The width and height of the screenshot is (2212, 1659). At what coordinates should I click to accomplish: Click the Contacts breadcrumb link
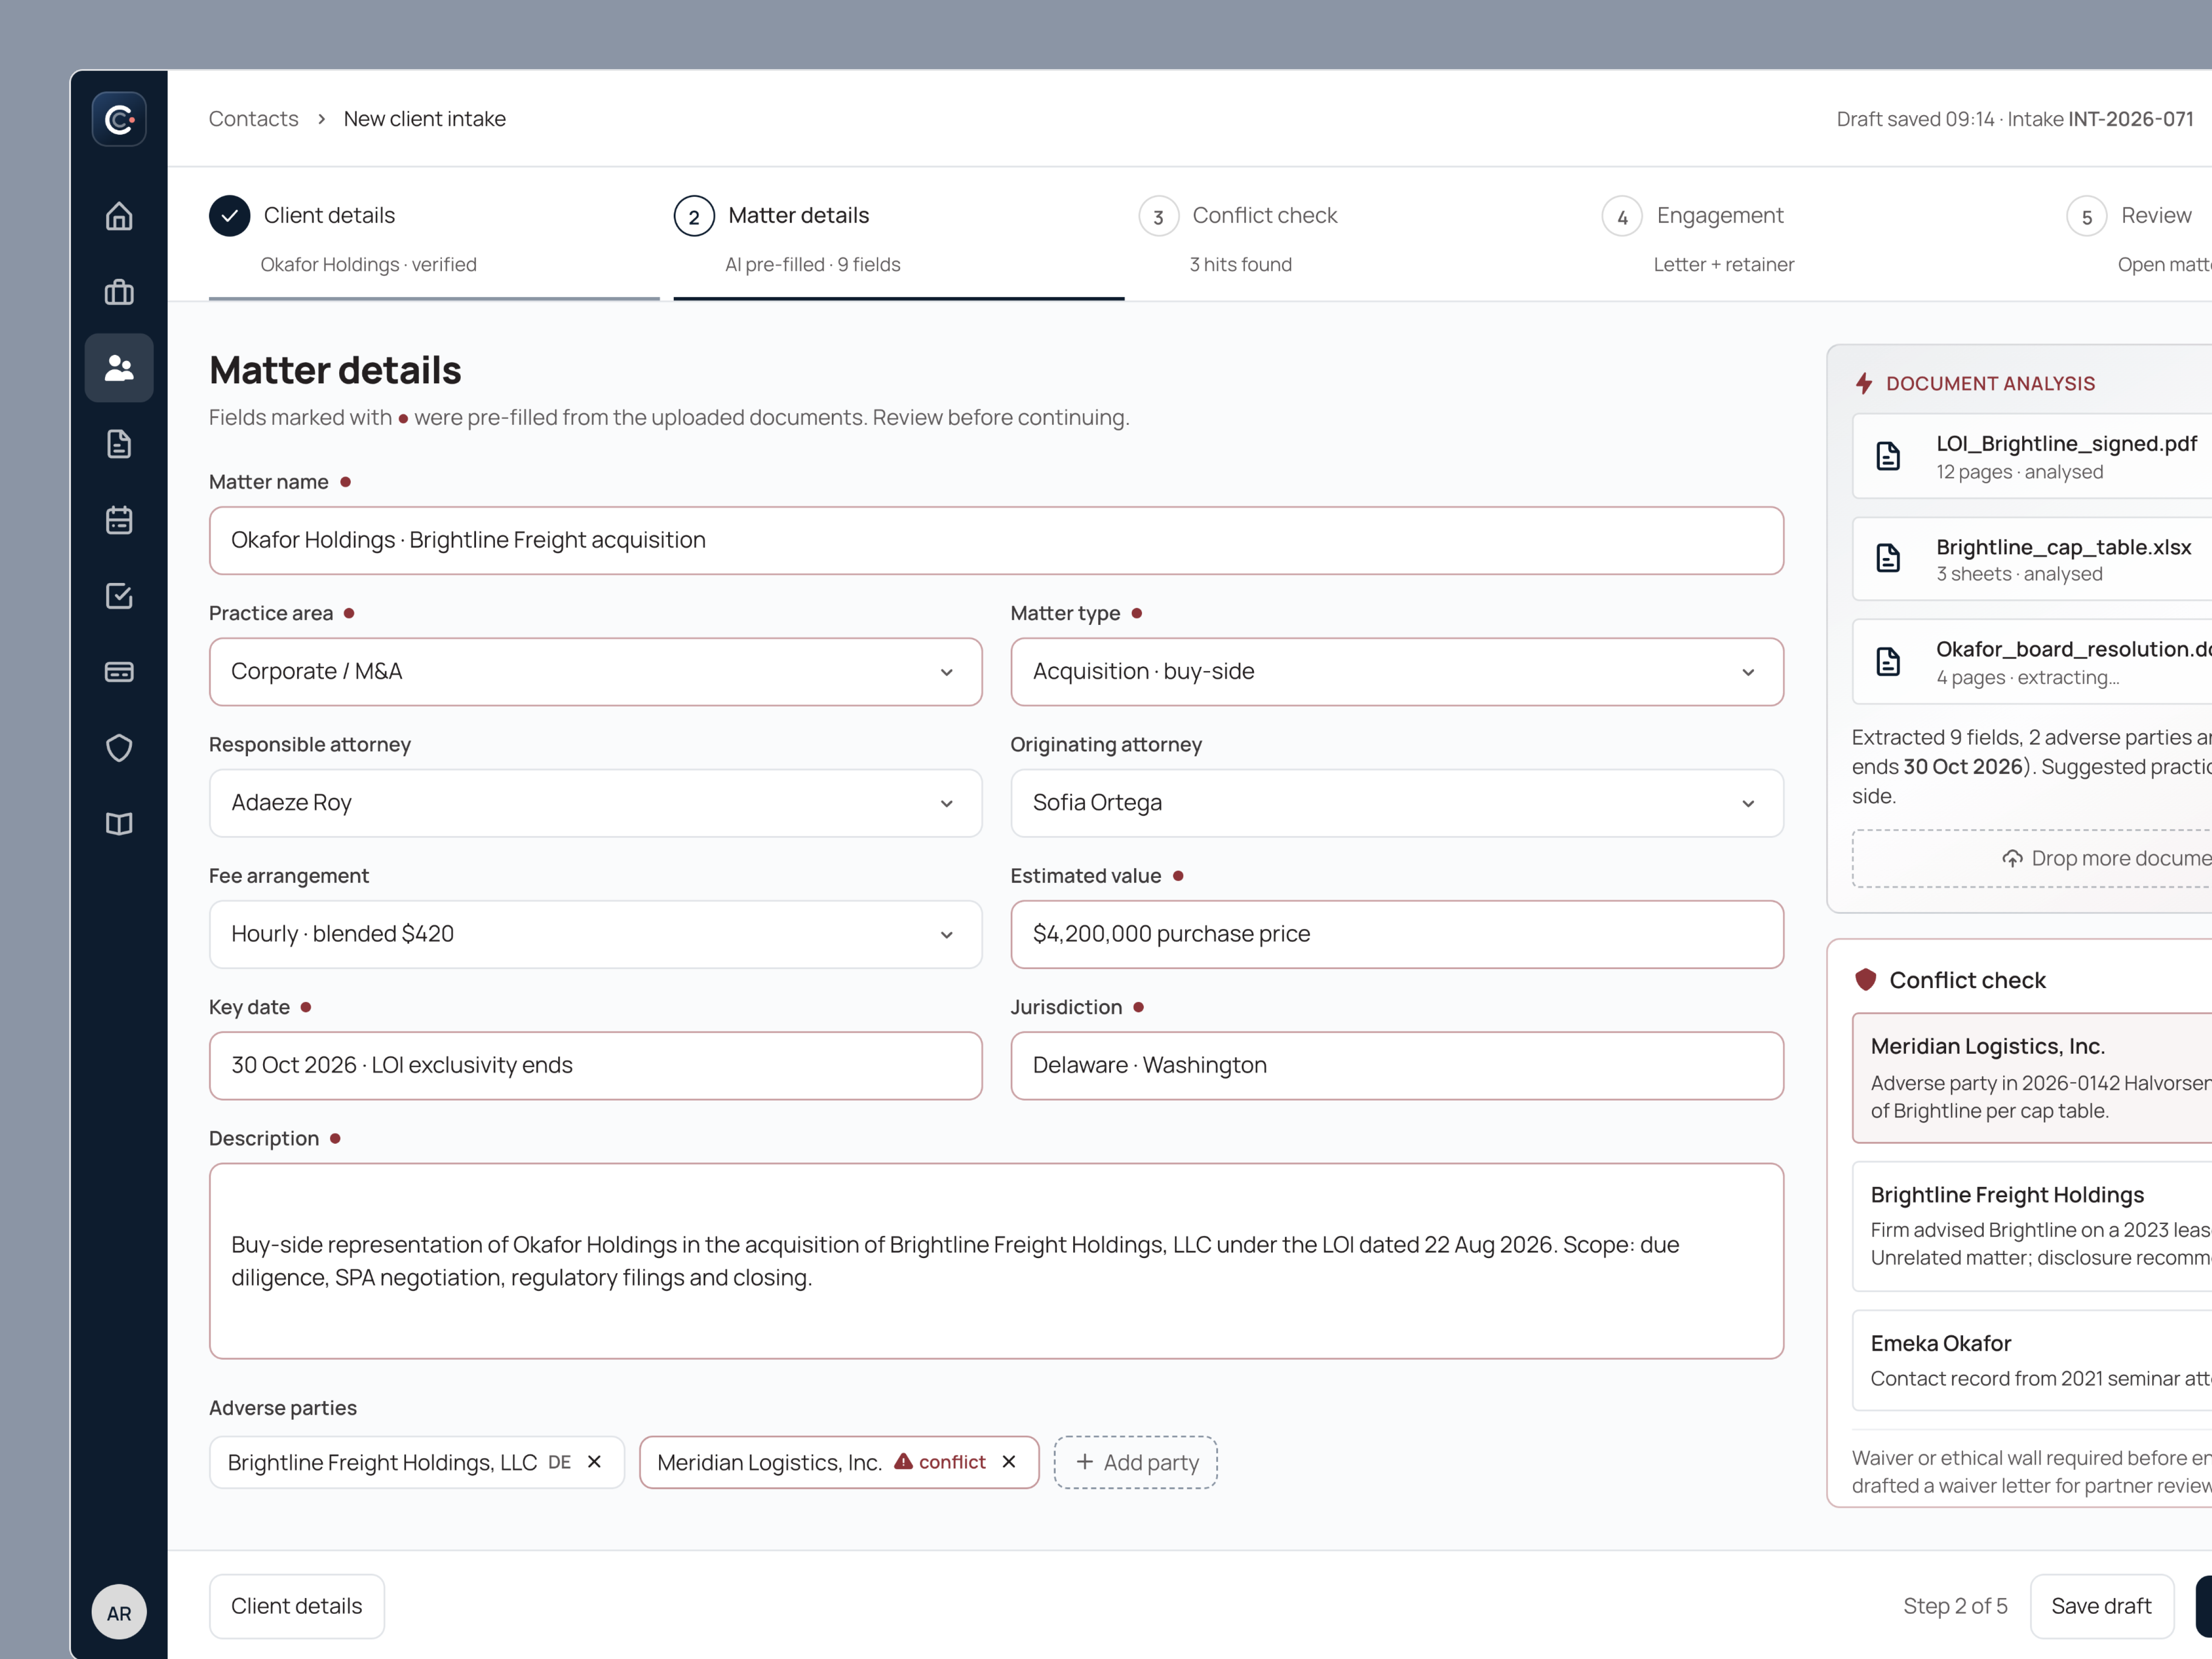pos(253,119)
